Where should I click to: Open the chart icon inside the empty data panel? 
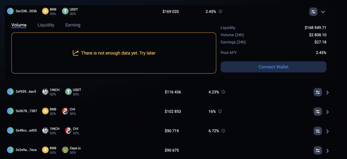[x=76, y=53]
